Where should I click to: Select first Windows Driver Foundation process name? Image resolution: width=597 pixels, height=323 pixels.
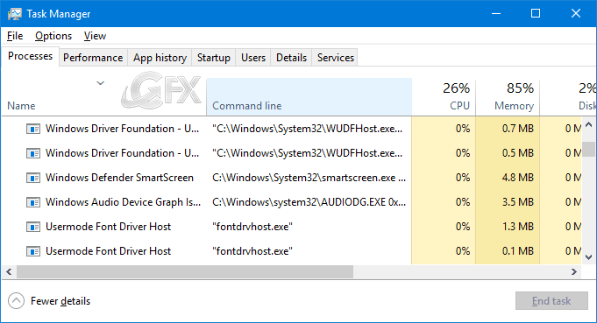[122, 129]
